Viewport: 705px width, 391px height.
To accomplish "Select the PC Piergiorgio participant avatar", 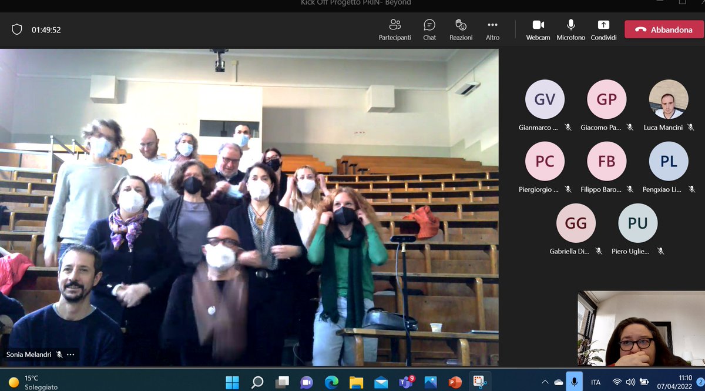I will (x=545, y=161).
